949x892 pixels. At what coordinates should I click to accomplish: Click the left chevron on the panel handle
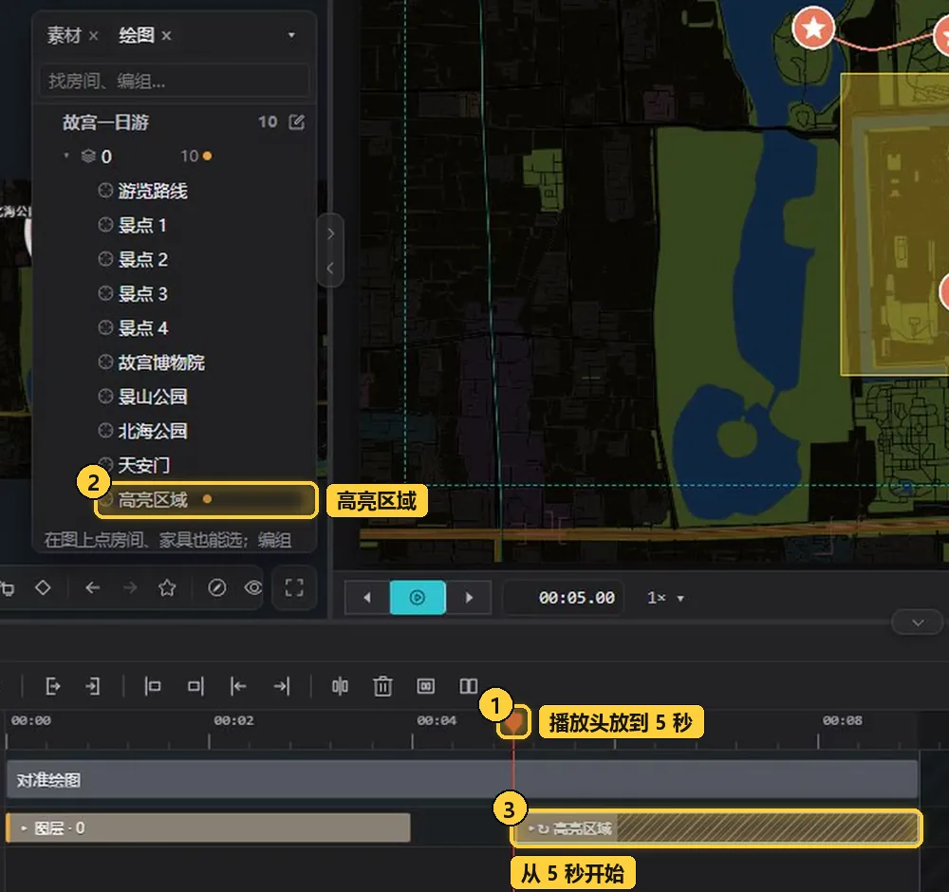pos(330,269)
